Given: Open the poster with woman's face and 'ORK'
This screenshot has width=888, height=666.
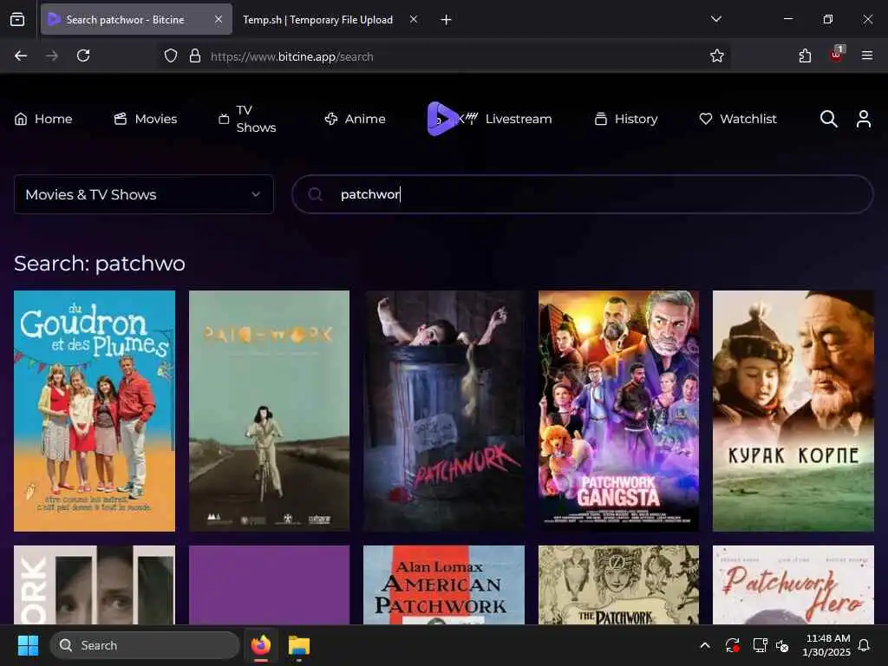Looking at the screenshot, I should pyautogui.click(x=95, y=585).
